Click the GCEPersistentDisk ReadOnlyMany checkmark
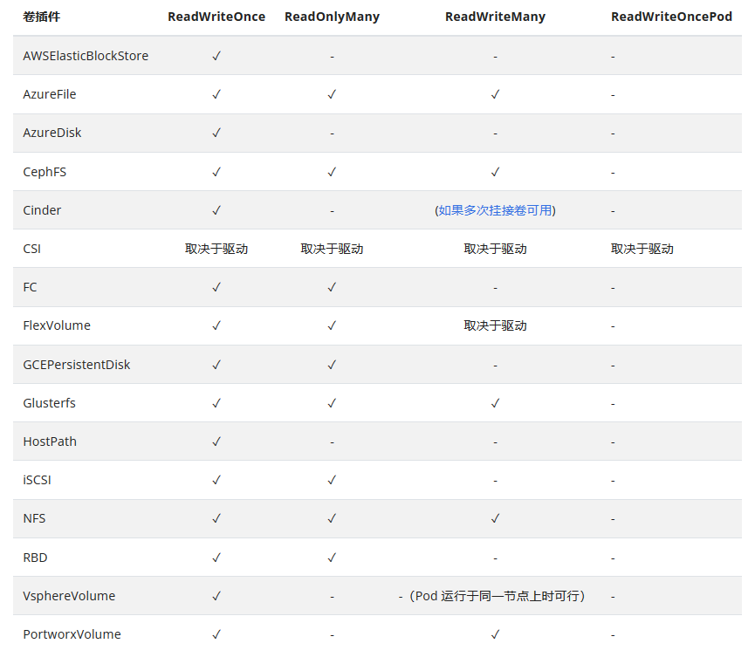The height and width of the screenshot is (664, 748). (332, 365)
